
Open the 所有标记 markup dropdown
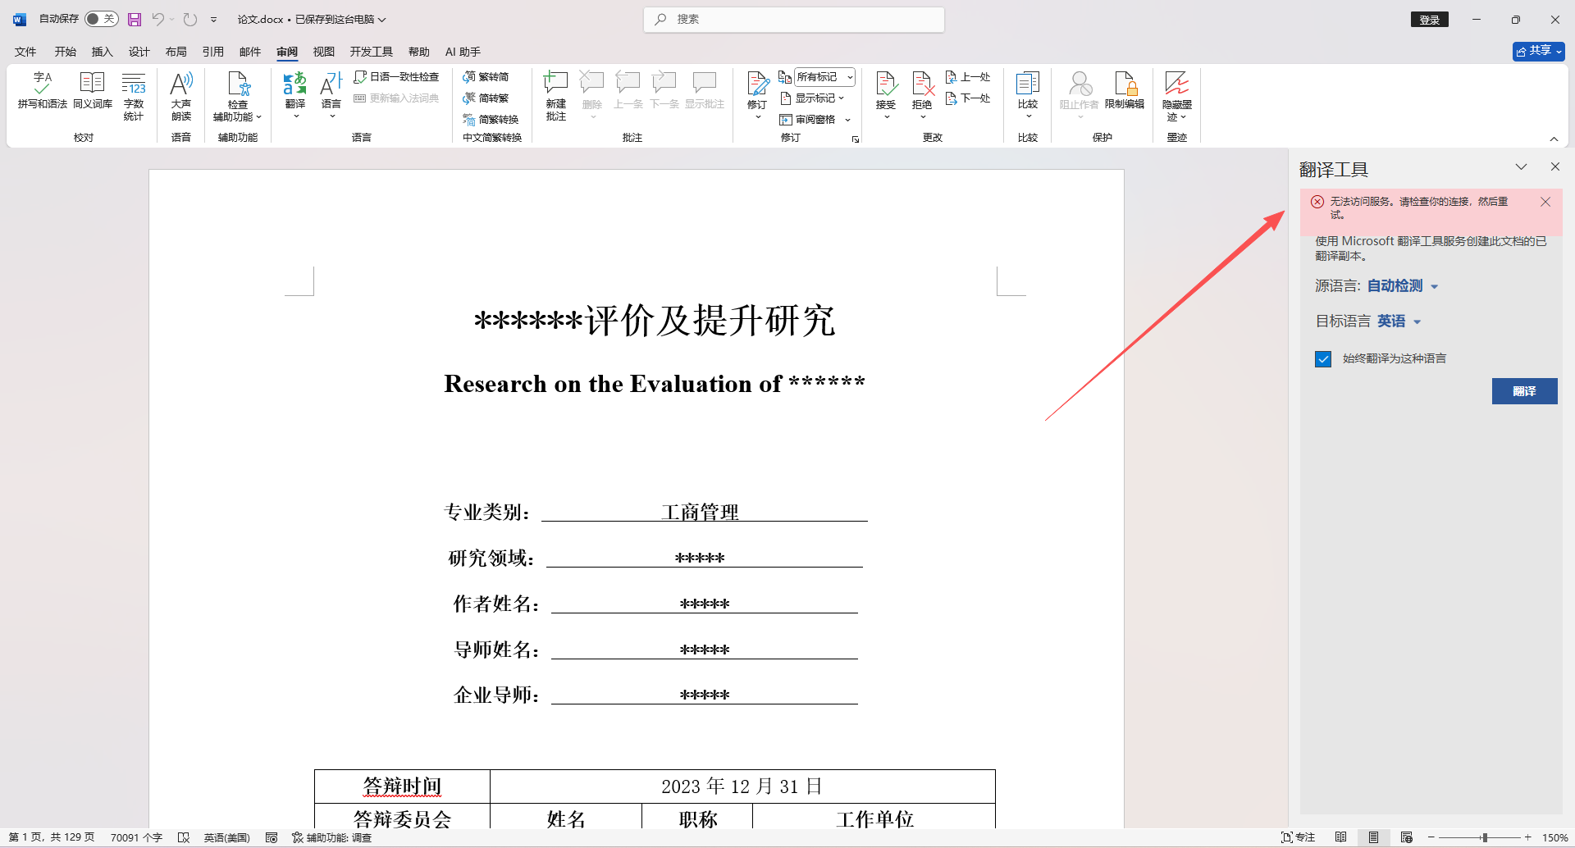tap(825, 77)
